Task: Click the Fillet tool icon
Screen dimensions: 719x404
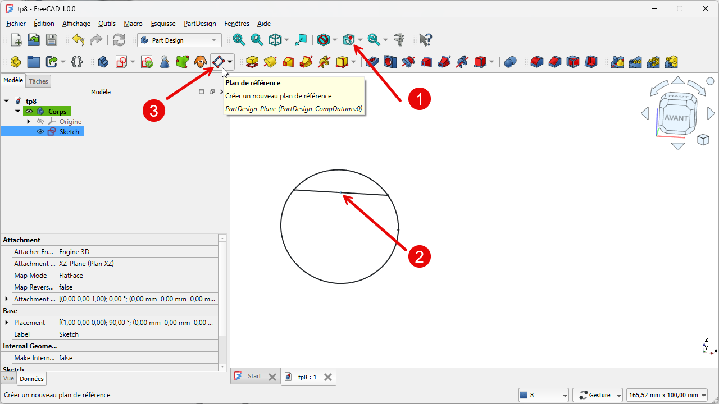Action: (537, 62)
